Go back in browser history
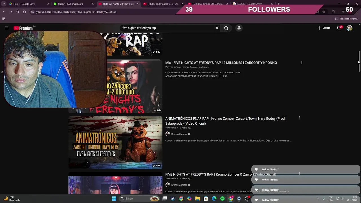Viewport: 361px width, 203px height. (x=4, y=12)
